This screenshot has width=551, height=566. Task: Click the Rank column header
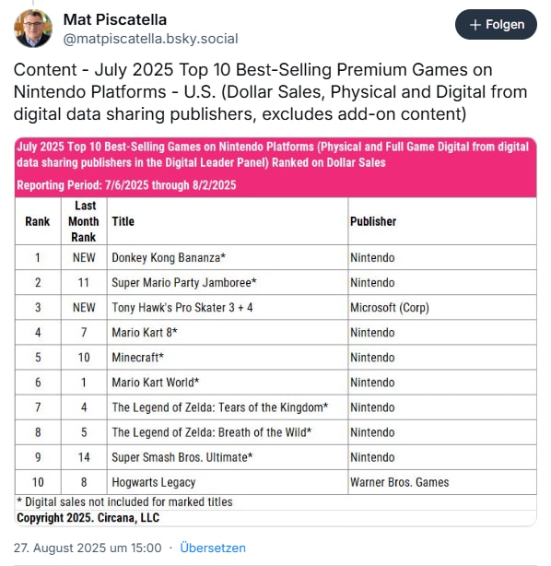[38, 221]
